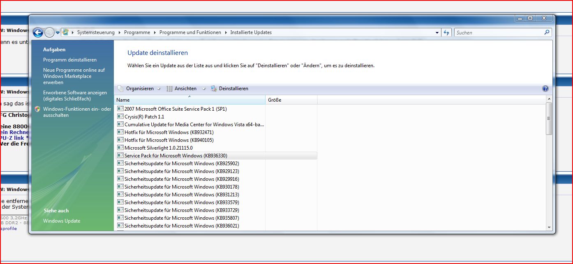Open Neue Programme online auf Windows Marketplace link
573x264 pixels.
(74, 76)
